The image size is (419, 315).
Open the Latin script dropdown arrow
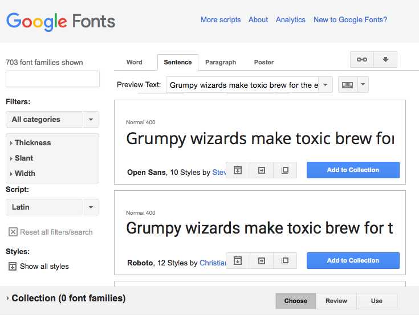click(x=91, y=207)
